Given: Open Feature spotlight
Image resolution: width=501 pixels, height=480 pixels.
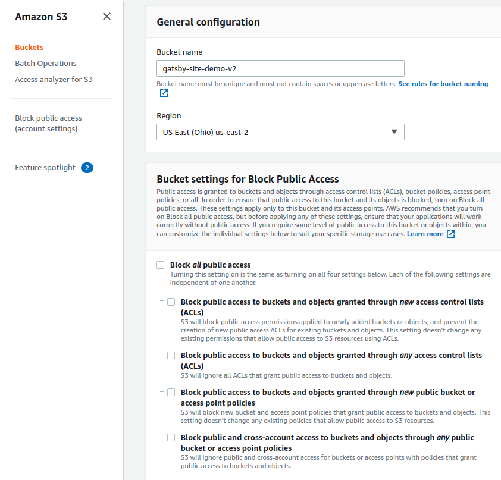Looking at the screenshot, I should pos(45,167).
